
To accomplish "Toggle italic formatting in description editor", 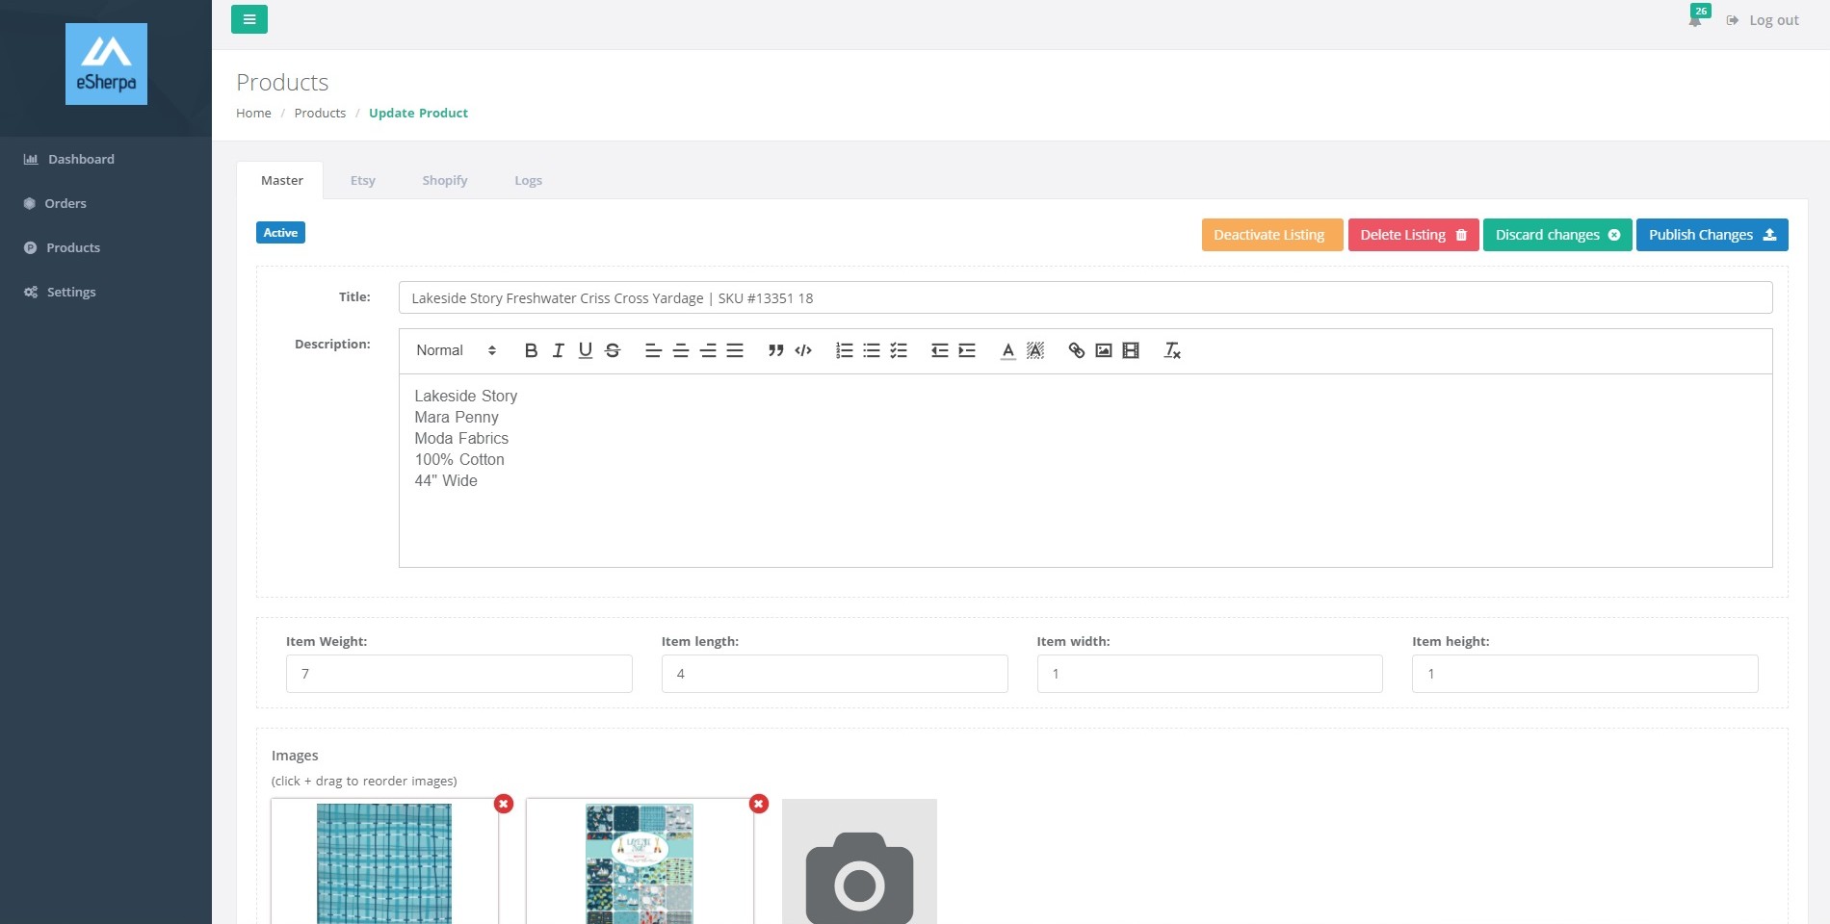I will click(558, 350).
